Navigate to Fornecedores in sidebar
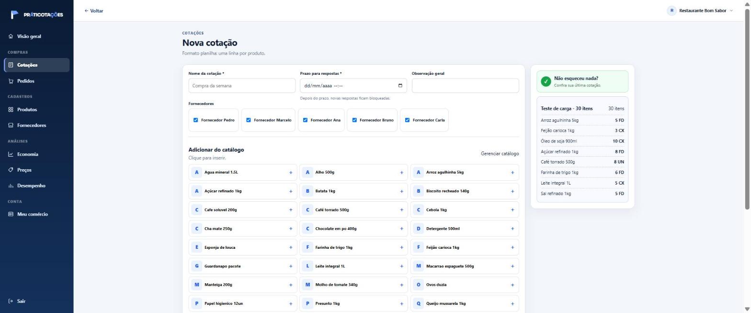 (x=36, y=126)
